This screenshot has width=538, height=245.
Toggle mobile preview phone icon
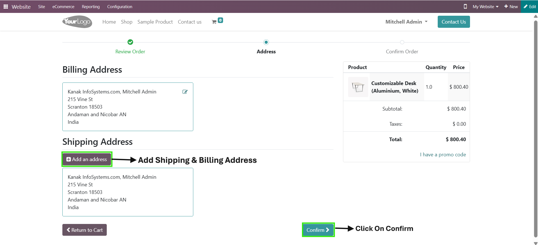pos(465,6)
